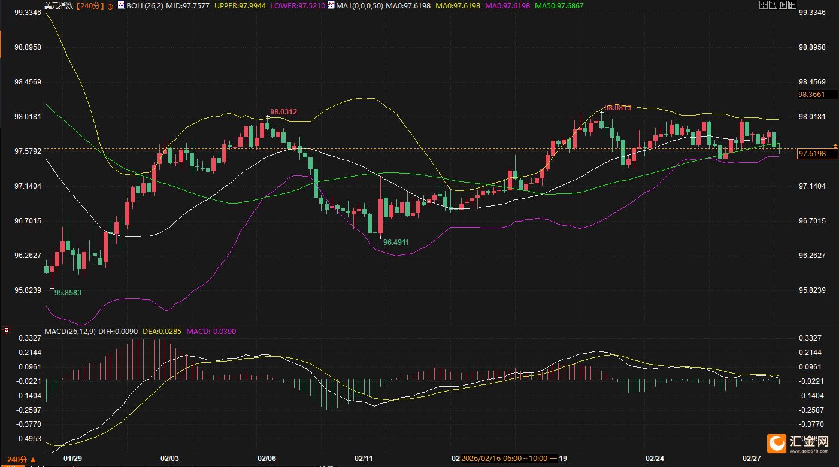Click the 美元指数 chart title
This screenshot has width=839, height=467.
[58, 6]
